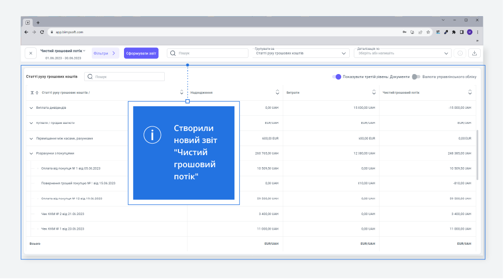Open the Деталізація за dropdown
Viewport: 504px width, 279px height.
point(403,53)
